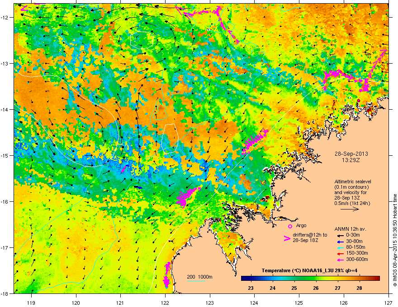
Task: Click longitude axis label 123
Action: pyautogui.click(x=210, y=302)
